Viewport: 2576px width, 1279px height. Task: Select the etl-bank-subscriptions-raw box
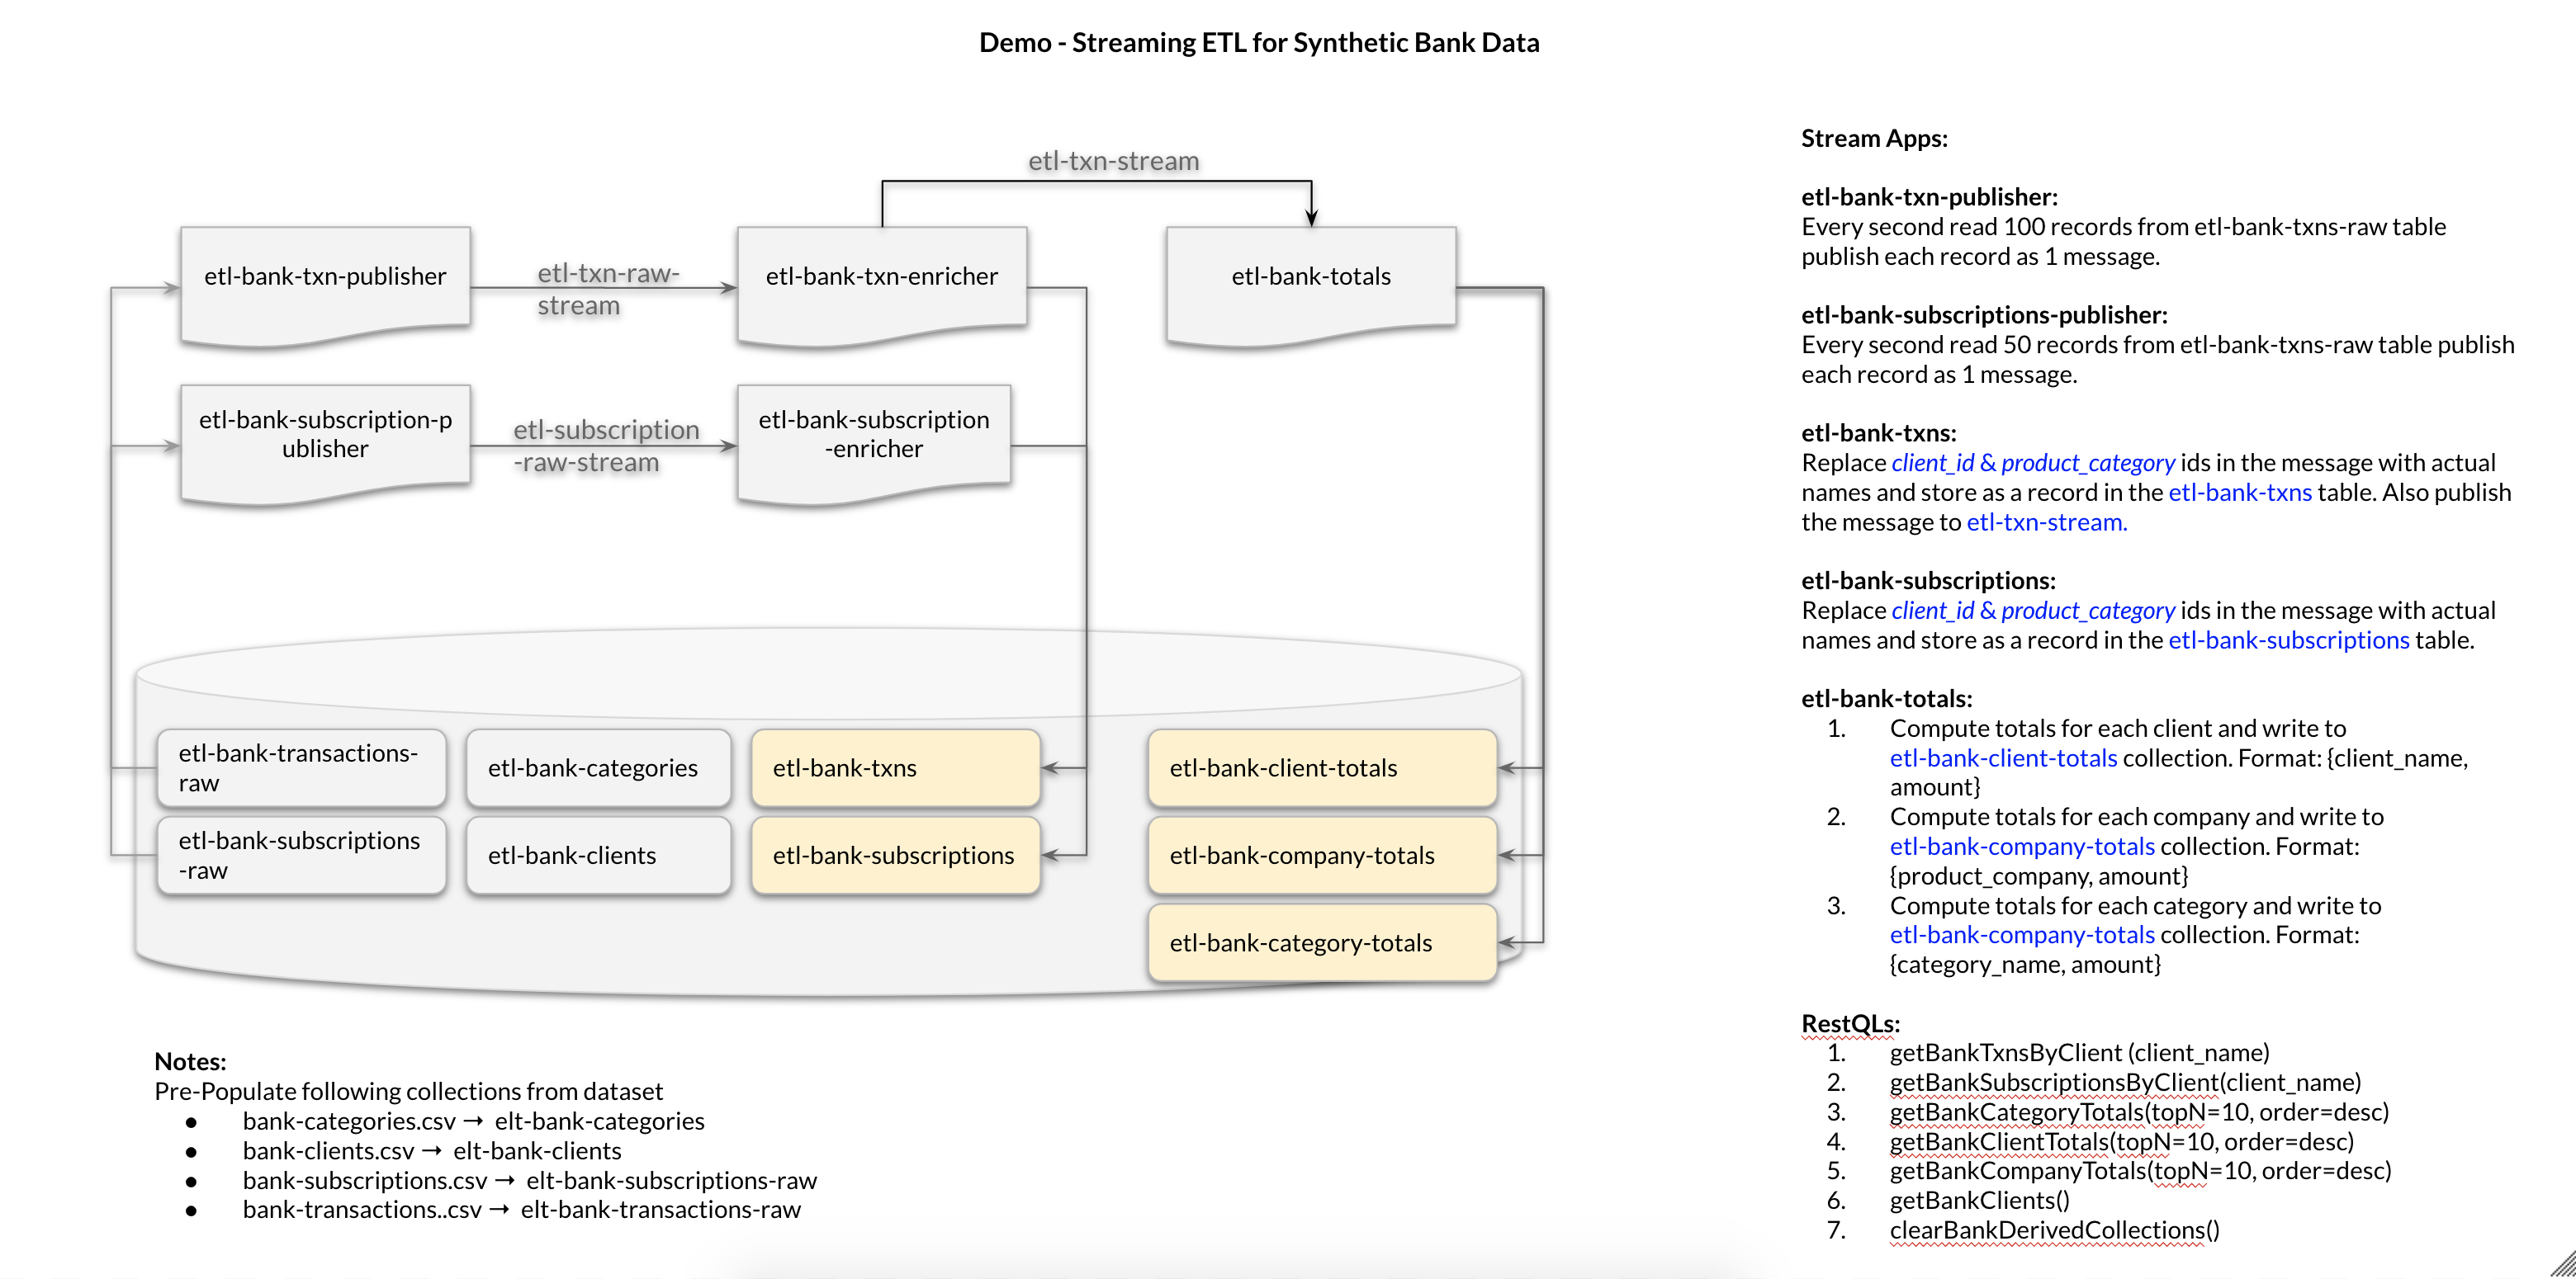(300, 856)
